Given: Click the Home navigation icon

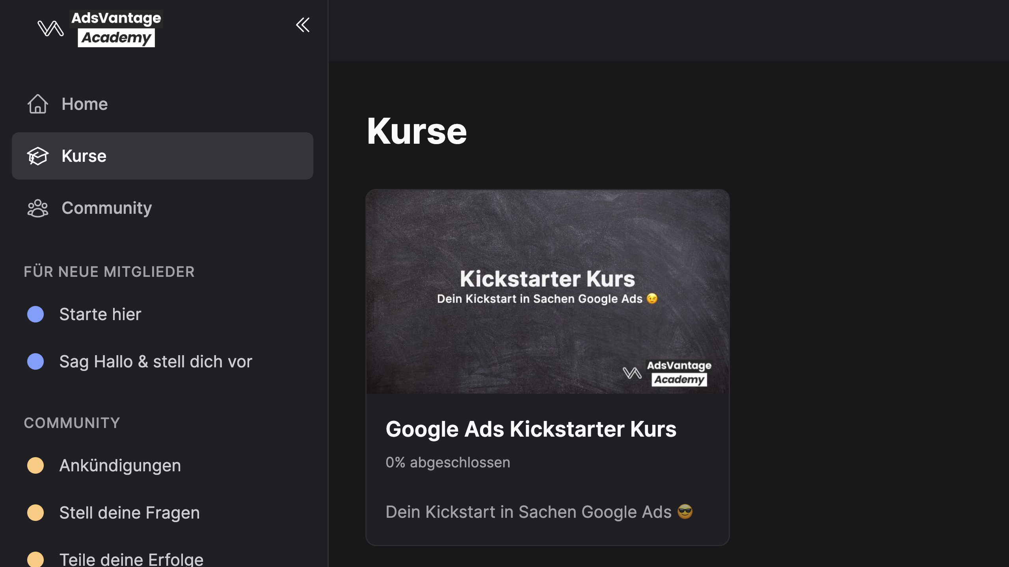Looking at the screenshot, I should point(37,103).
